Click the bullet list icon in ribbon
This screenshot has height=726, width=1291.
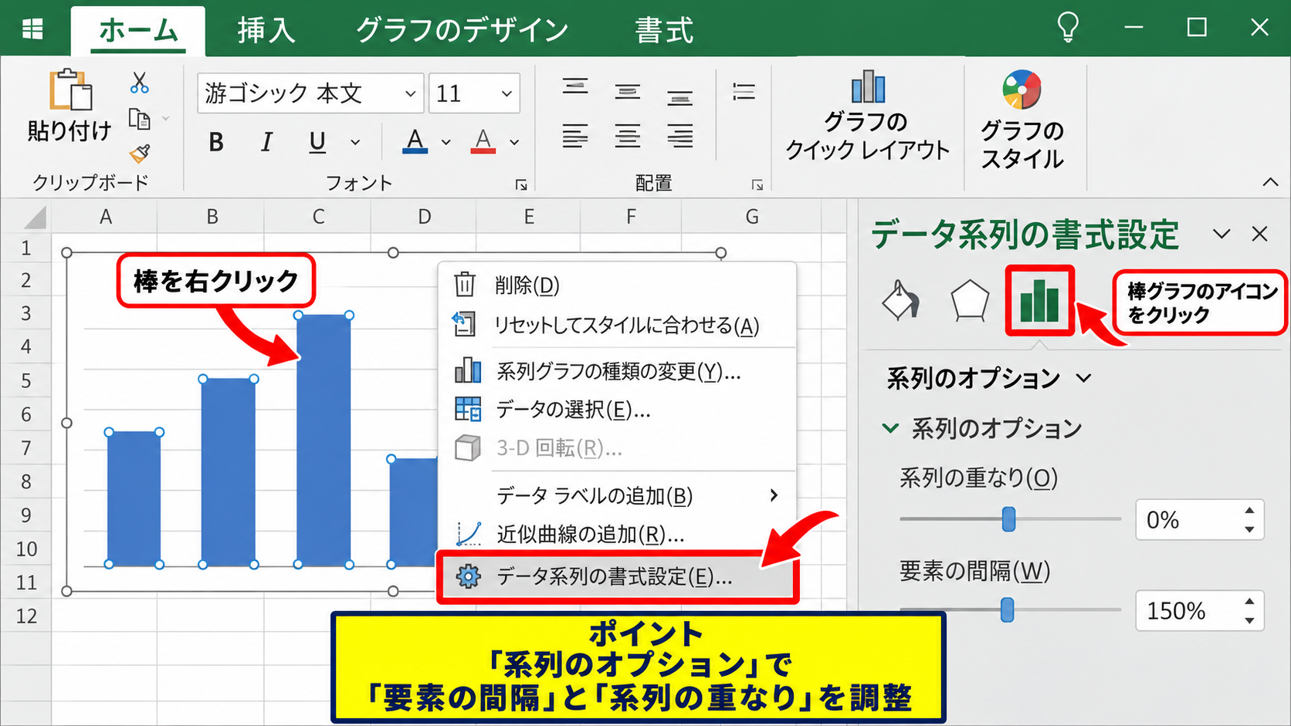tap(744, 93)
